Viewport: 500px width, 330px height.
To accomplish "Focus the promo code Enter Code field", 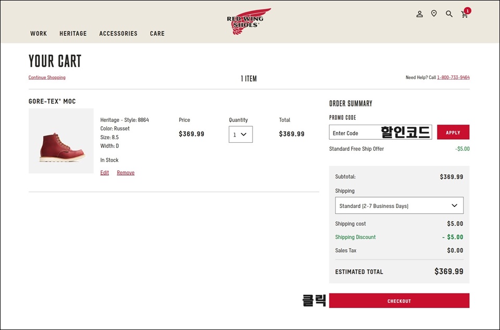I will pos(380,132).
